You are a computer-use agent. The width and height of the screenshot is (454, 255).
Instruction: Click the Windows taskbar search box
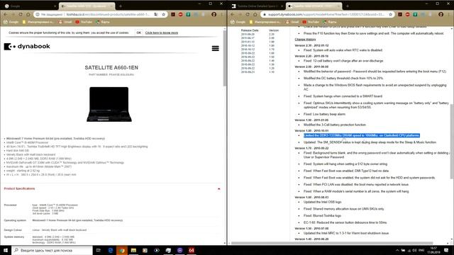[x=52, y=250]
